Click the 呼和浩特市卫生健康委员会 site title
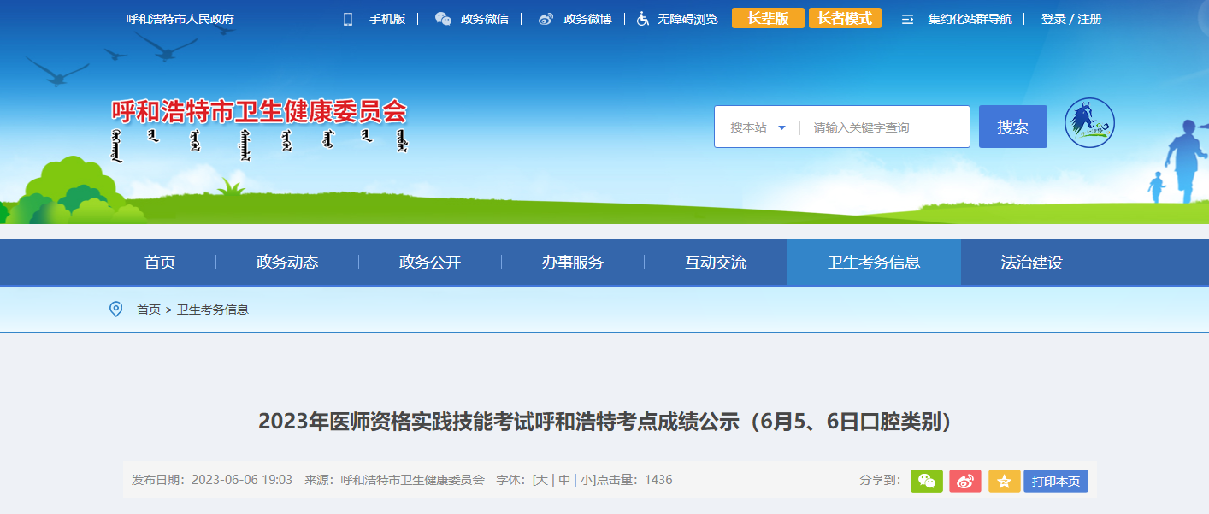Screen dimensions: 1209x514 coord(260,111)
